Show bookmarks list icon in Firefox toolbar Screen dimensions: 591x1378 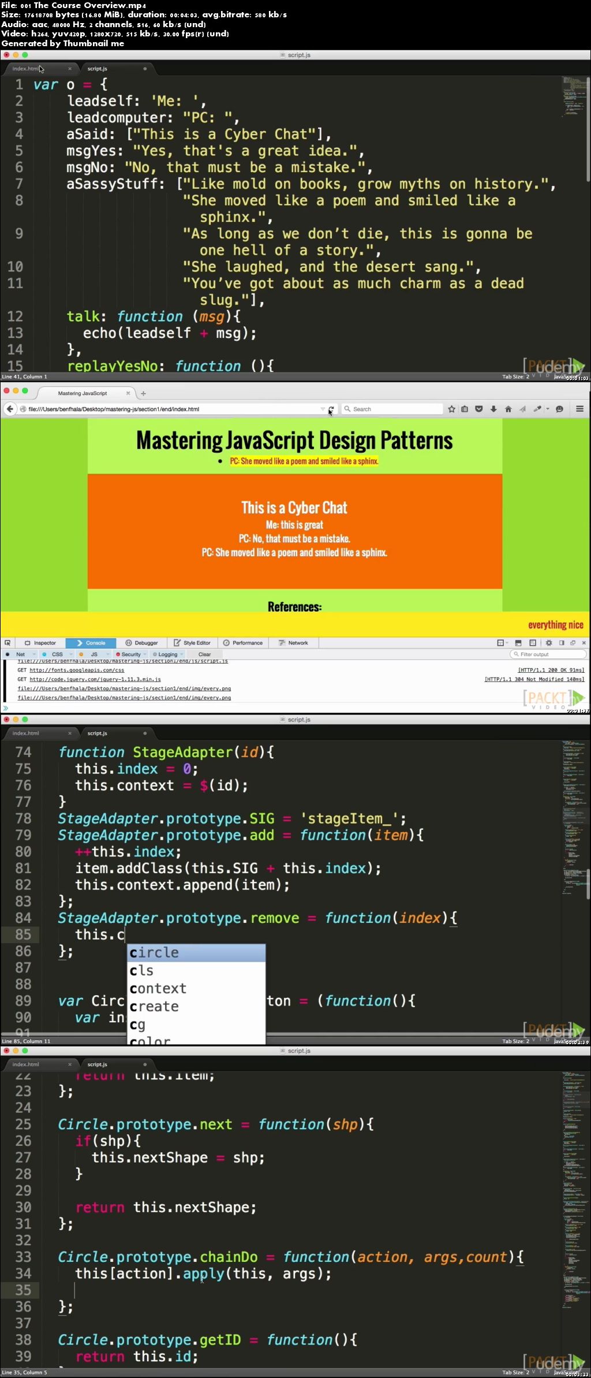pos(465,409)
